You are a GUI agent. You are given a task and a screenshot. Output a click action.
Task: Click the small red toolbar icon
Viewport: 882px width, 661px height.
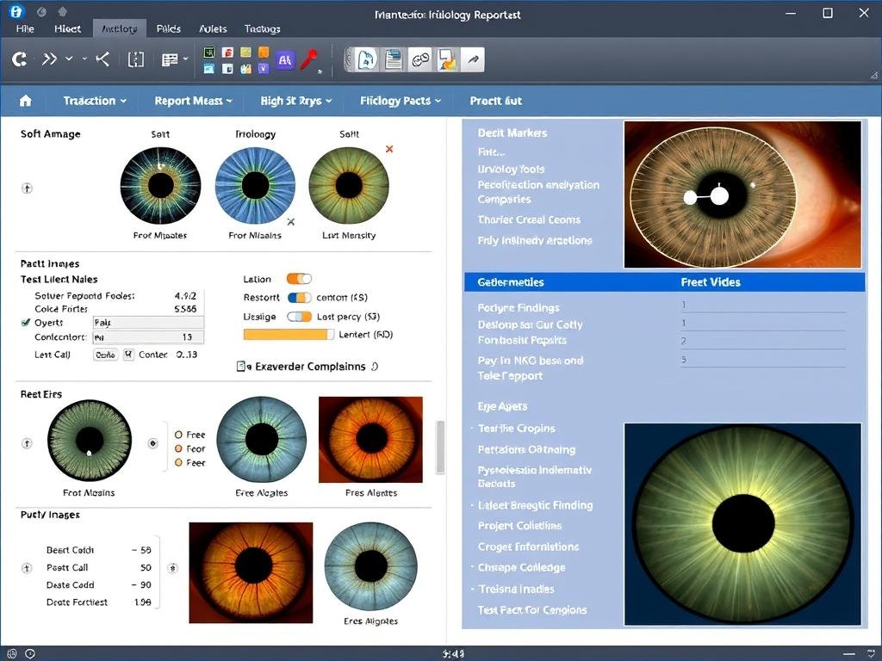tap(227, 53)
